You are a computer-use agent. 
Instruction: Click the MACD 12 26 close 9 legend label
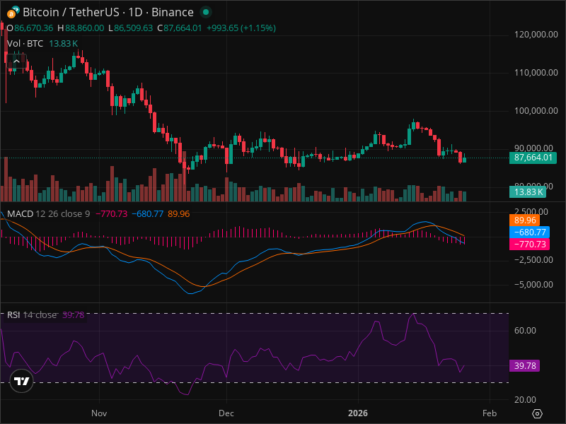click(x=48, y=214)
